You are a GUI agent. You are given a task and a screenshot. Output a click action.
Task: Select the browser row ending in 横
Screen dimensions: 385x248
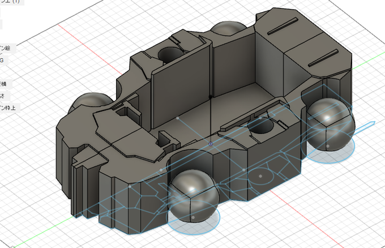[x=6, y=84]
